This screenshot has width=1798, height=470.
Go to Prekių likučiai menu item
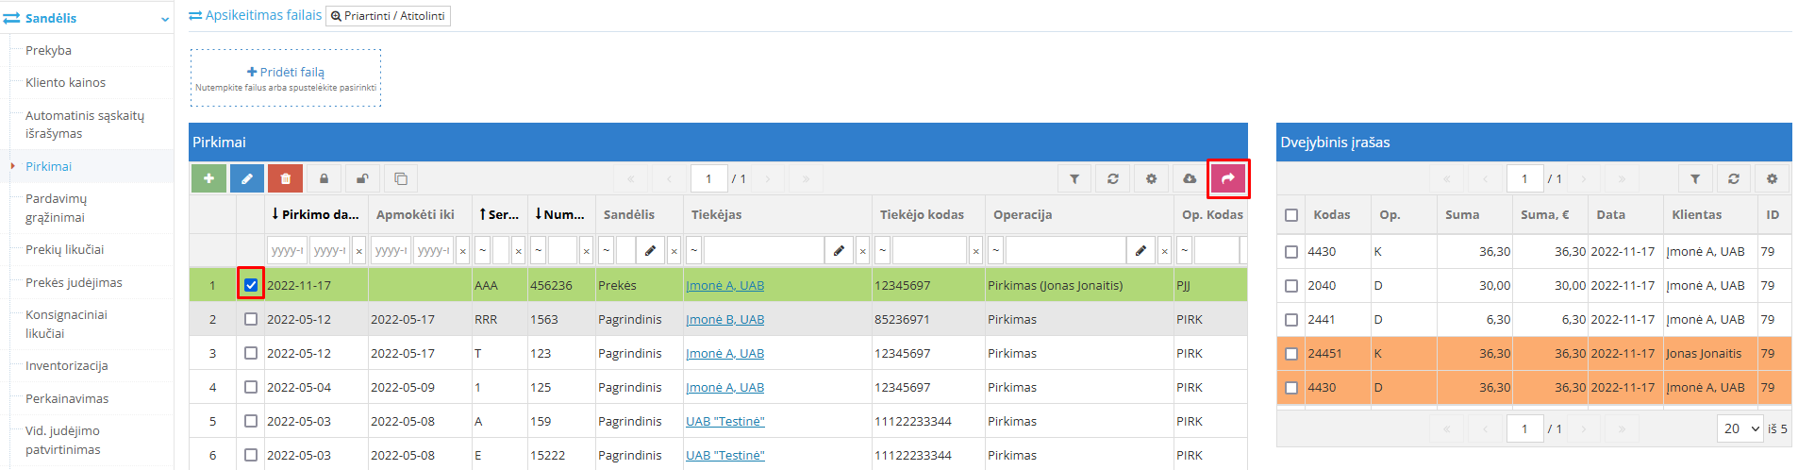click(64, 249)
